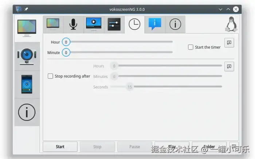Maximize window with up chevron
The height and width of the screenshot is (159, 255).
click(x=228, y=9)
